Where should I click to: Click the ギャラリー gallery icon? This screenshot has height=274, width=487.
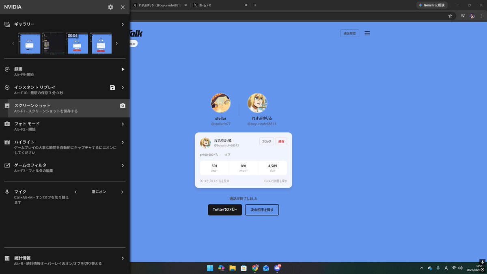click(7, 24)
